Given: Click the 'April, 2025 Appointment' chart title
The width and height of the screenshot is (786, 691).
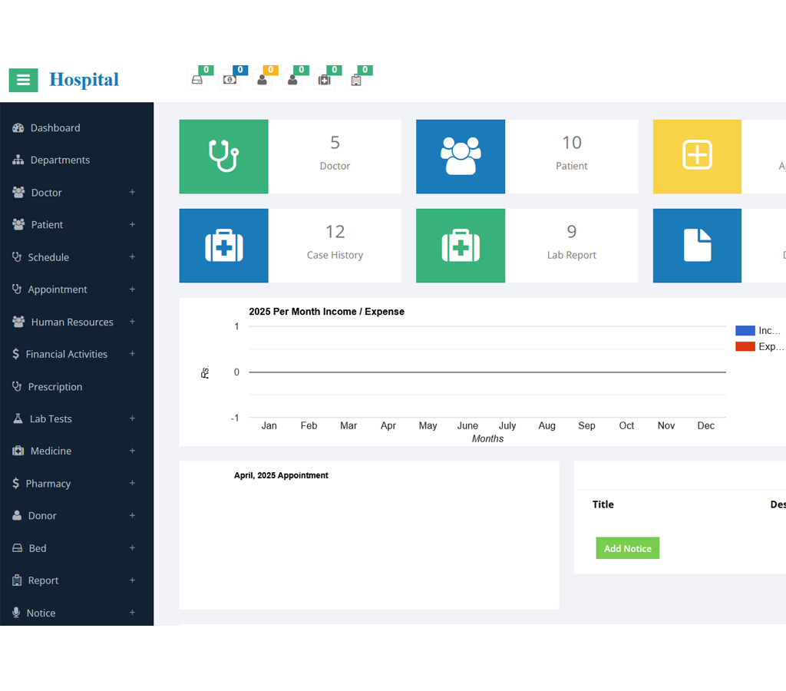Looking at the screenshot, I should [281, 475].
